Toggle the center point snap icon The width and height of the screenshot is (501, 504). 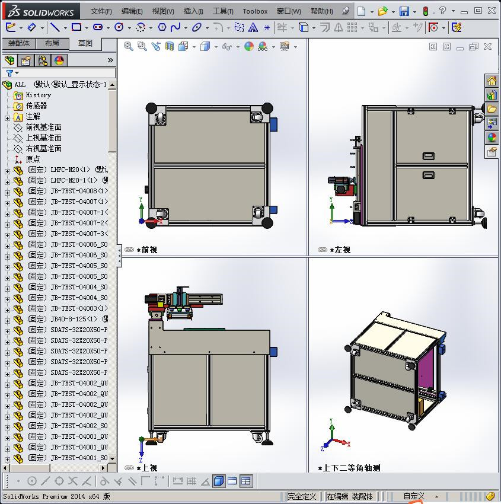32,481
